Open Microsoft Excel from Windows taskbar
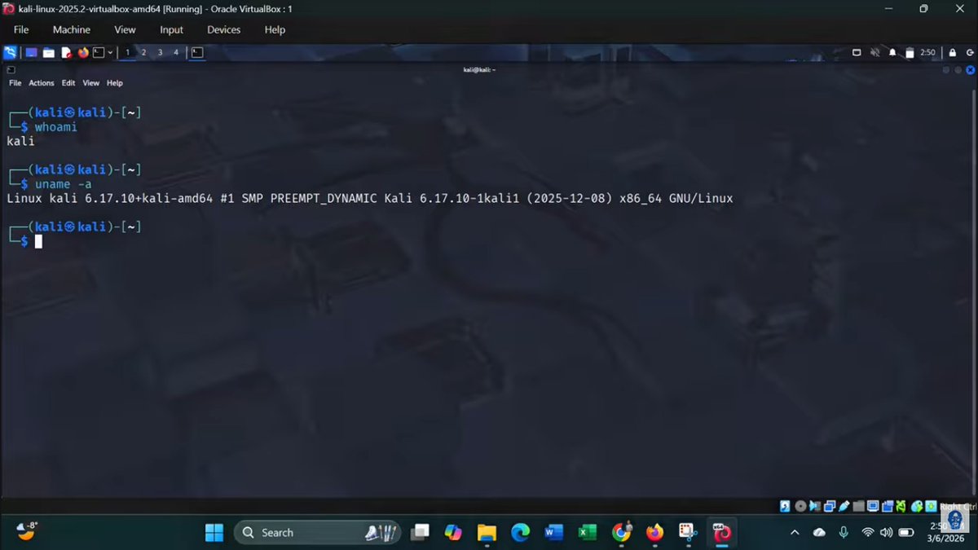The image size is (978, 550). point(587,532)
